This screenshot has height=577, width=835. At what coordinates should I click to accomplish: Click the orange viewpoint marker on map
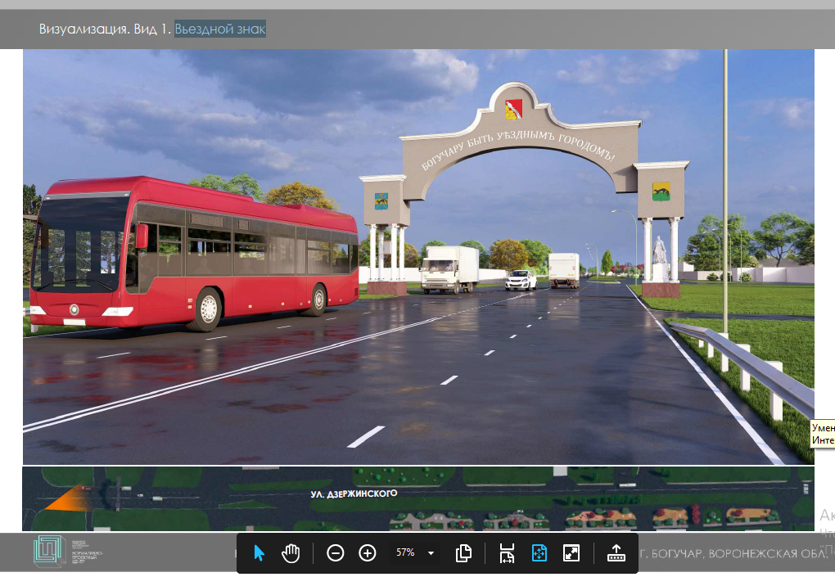[x=67, y=498]
